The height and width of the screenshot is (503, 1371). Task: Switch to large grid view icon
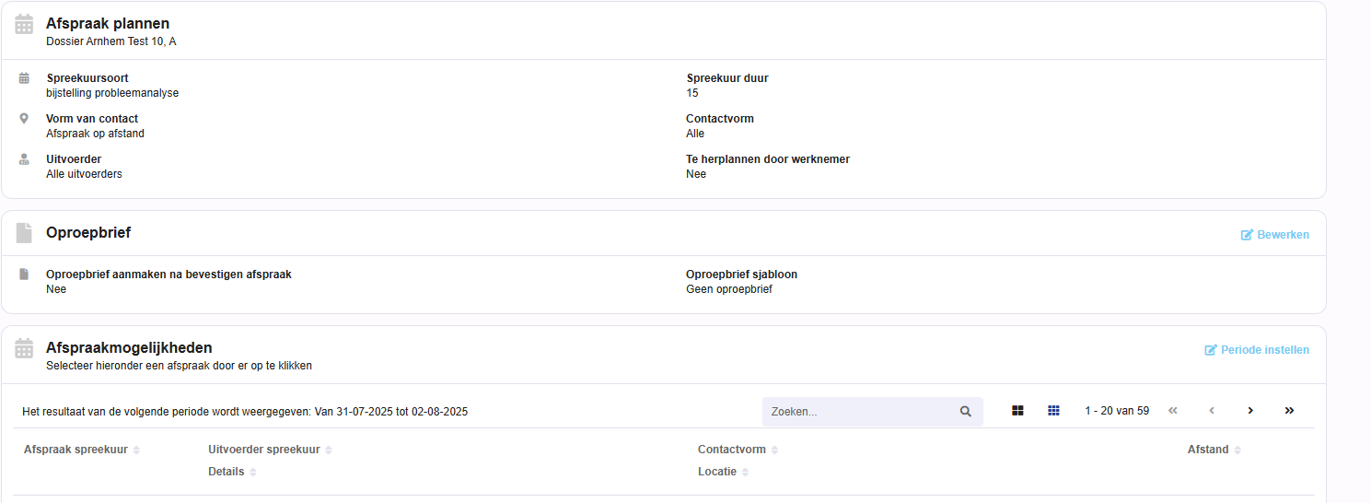click(1017, 411)
